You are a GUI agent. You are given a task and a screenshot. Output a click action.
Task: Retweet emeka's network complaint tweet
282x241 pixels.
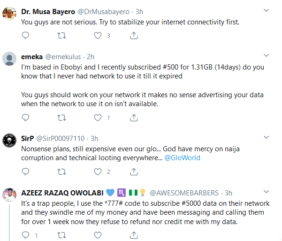point(61,117)
